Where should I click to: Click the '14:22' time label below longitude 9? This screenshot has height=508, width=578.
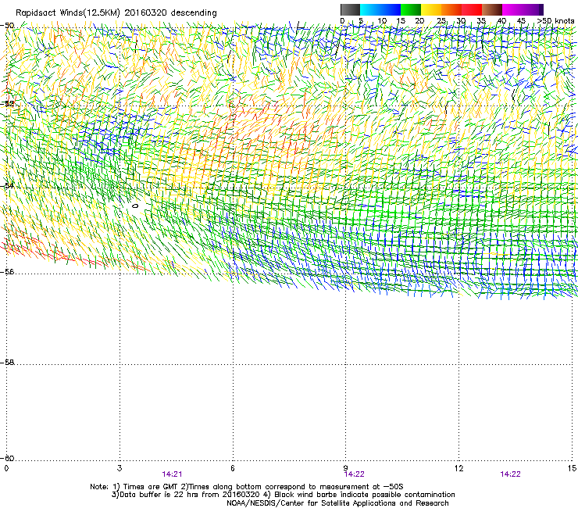(x=355, y=474)
